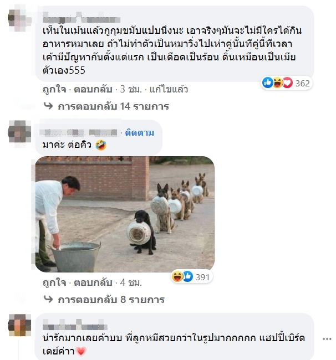
Task: Click the haha reaction icon beside 391
Action: 177,276
